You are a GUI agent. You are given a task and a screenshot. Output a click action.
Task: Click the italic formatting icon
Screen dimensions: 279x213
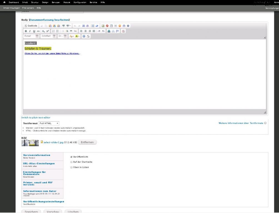(30, 31)
